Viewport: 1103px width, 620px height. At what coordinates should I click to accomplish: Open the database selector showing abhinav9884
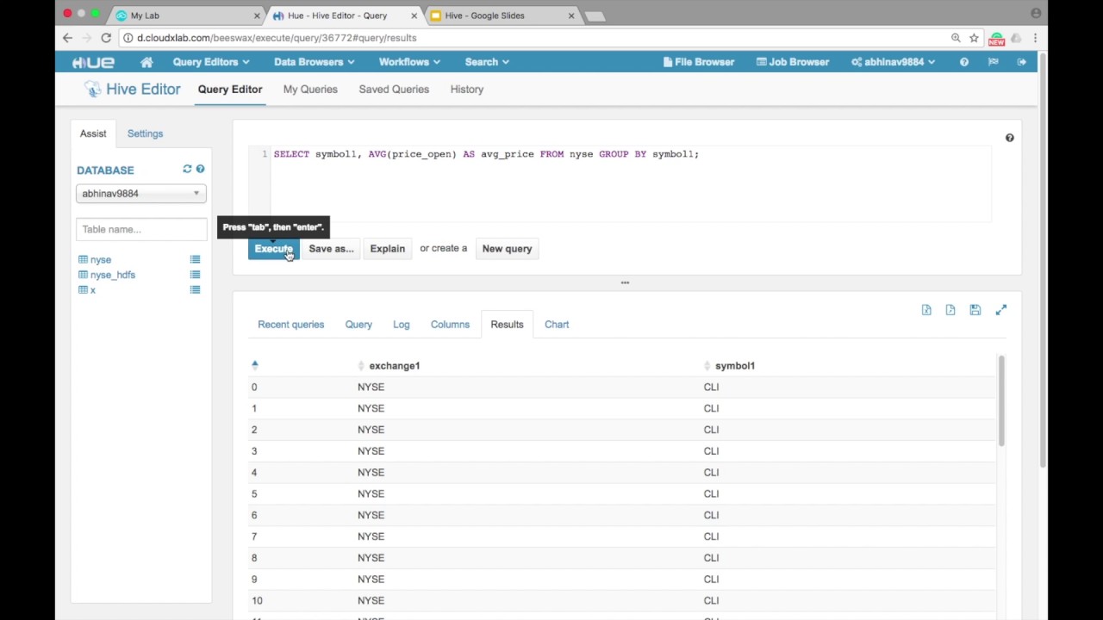tap(141, 194)
